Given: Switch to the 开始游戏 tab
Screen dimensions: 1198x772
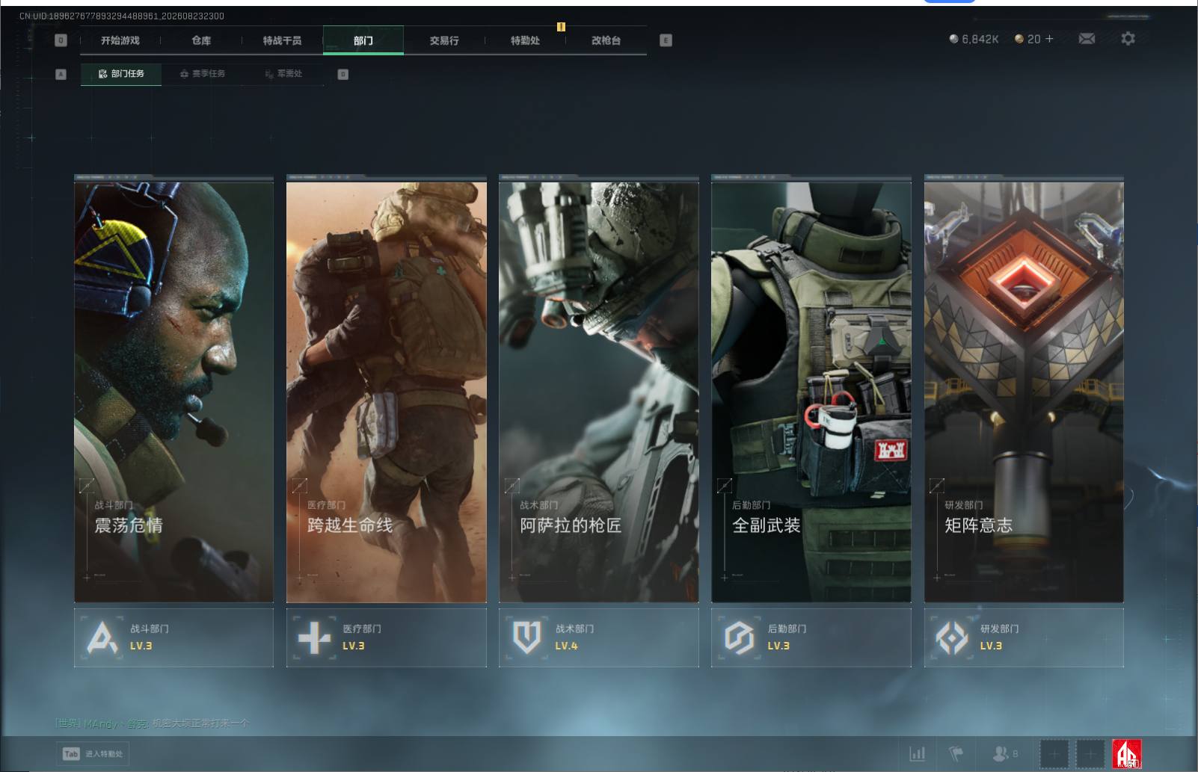Looking at the screenshot, I should pyautogui.click(x=120, y=40).
